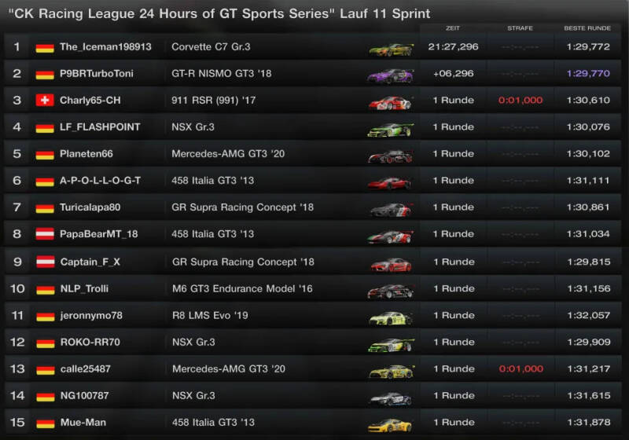Click the Austrian flag next to PapaBearMT_18
This screenshot has height=440, width=629.
(45, 234)
